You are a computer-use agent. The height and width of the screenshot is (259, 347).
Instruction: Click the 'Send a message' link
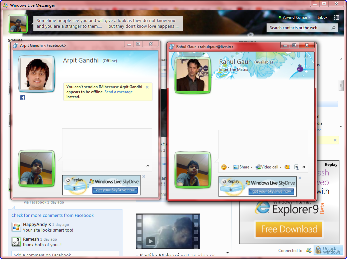[118, 92]
